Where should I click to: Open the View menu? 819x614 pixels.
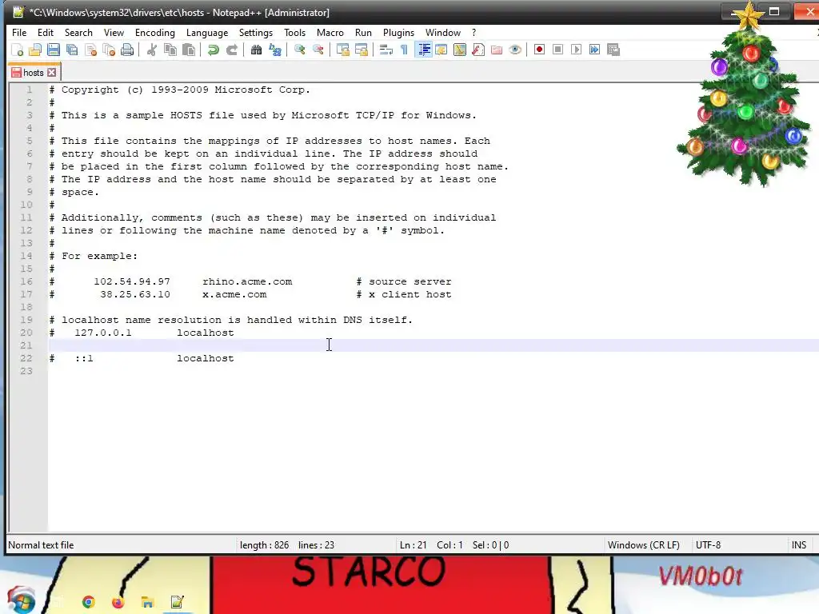(114, 32)
